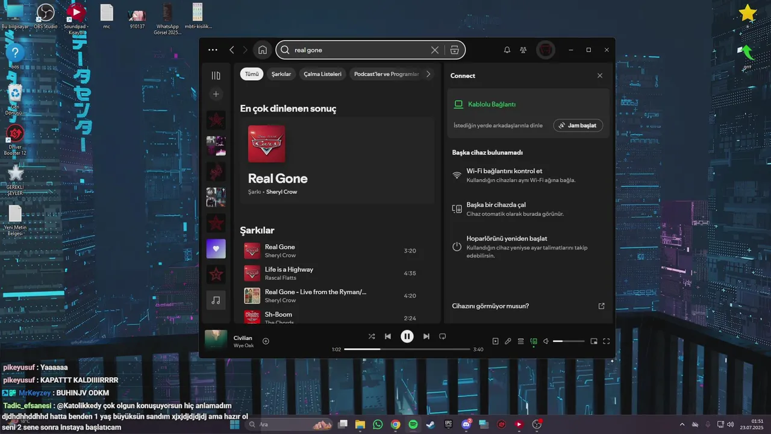
Task: Select the Şarkılar filter chip
Action: 281,74
